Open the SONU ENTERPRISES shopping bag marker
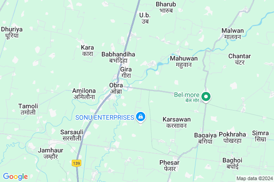274x182 pixels. point(141,117)
